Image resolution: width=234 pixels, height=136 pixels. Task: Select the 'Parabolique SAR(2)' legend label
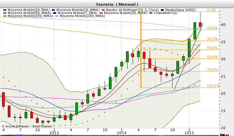tap(180, 10)
